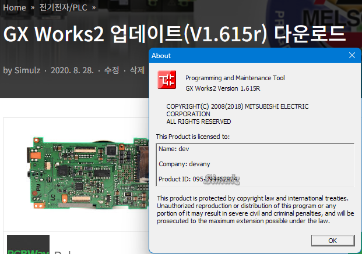Click the PCBWay logo in the ad

click(x=28, y=245)
